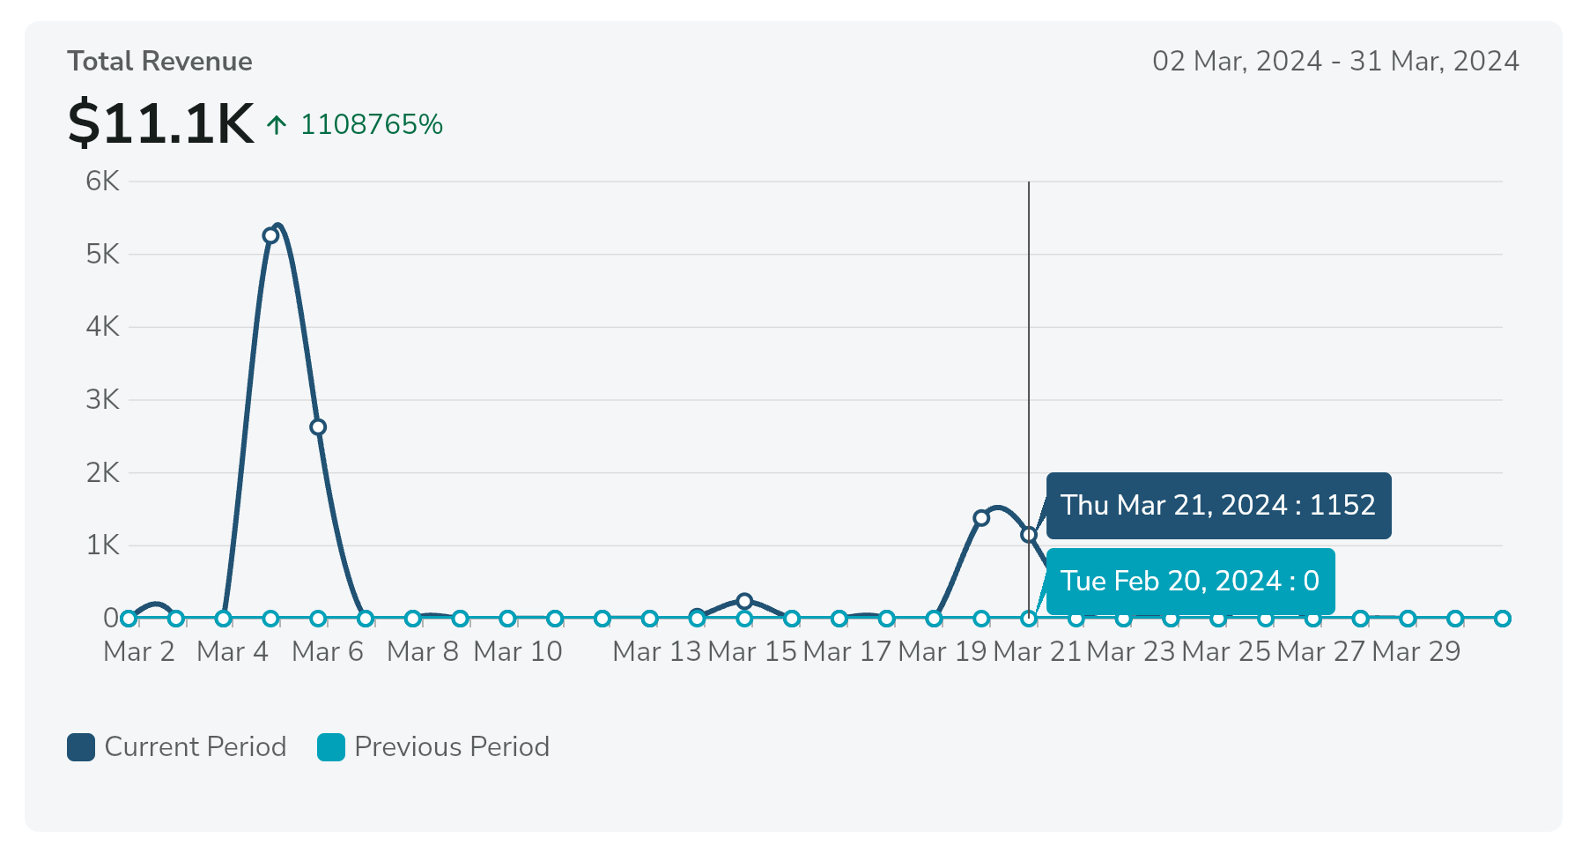Click the Mar 15 small bump data point
This screenshot has width=1582, height=853.
coord(744,601)
